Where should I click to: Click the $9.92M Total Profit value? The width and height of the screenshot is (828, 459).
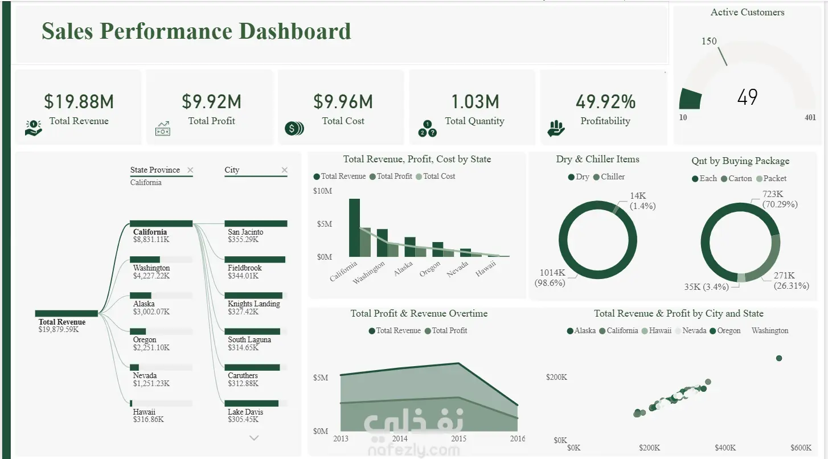pyautogui.click(x=212, y=102)
